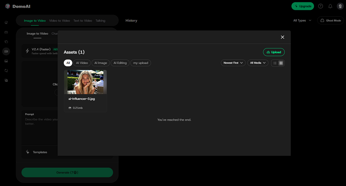Screen dimensions: 346x186
Task: Select the All filter chip
Action: (x=68, y=63)
